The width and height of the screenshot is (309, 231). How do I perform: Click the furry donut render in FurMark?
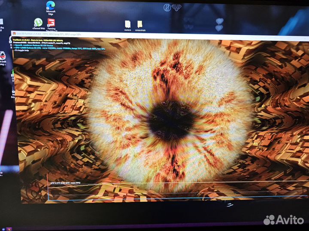tap(170, 116)
